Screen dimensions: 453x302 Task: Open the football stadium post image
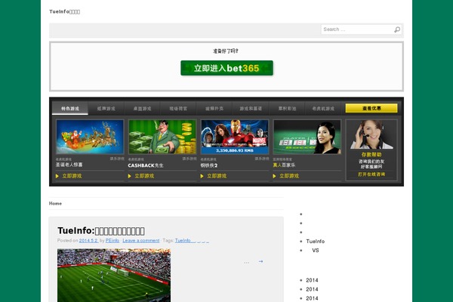pos(114,276)
